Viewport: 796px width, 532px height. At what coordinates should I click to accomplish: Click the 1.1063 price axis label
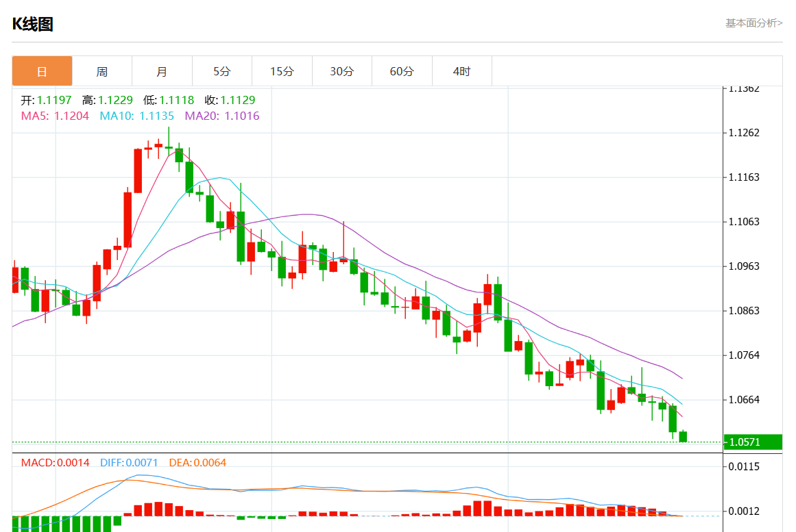pos(744,222)
